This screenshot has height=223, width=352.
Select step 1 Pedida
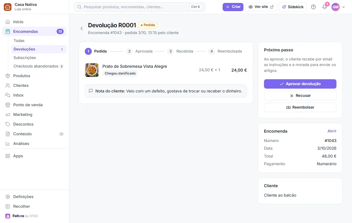point(96,51)
